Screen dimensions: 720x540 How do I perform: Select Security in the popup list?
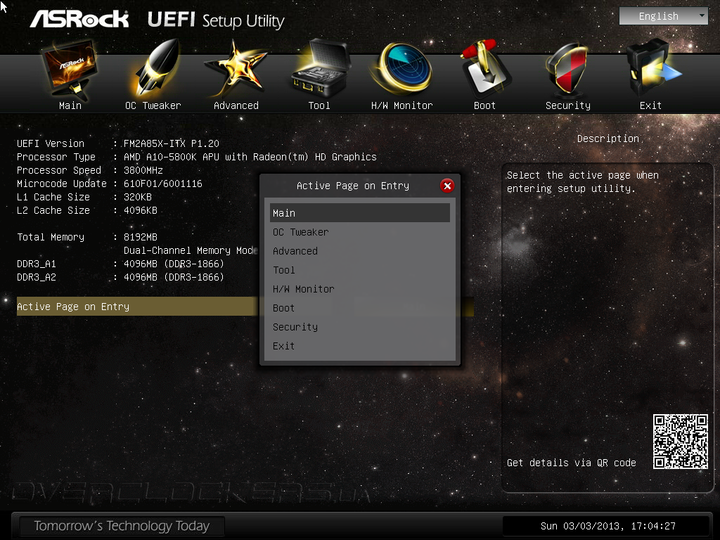coord(360,327)
